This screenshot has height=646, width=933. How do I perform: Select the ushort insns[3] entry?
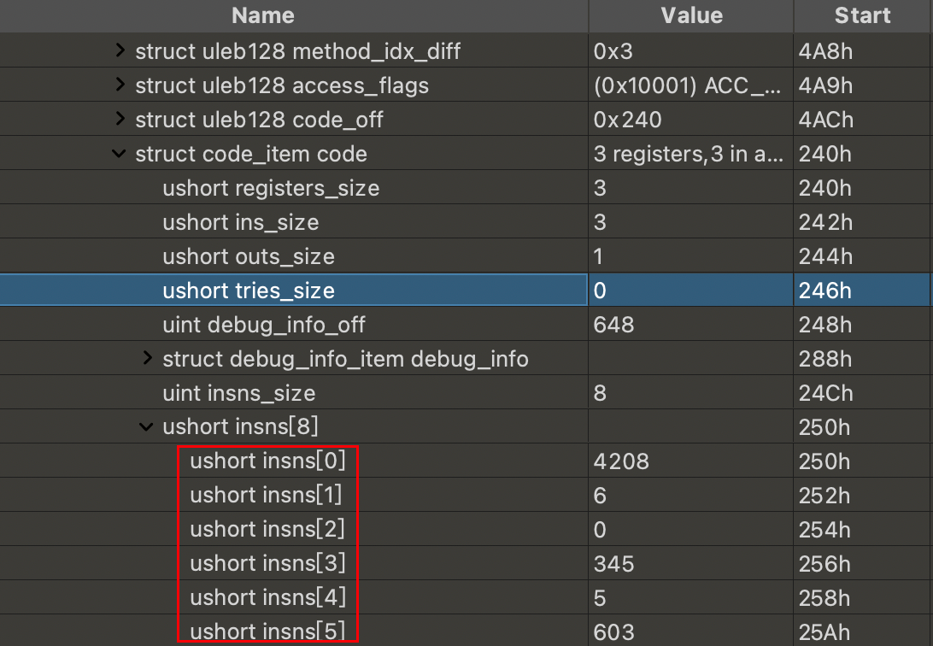(267, 564)
